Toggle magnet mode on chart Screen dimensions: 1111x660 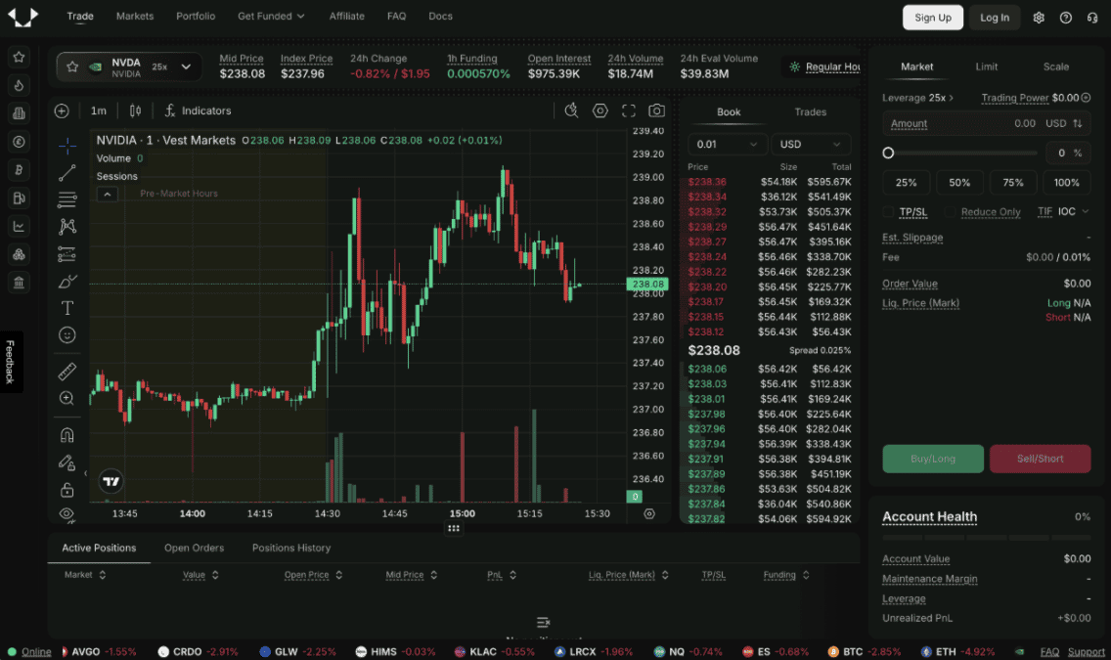pos(67,434)
